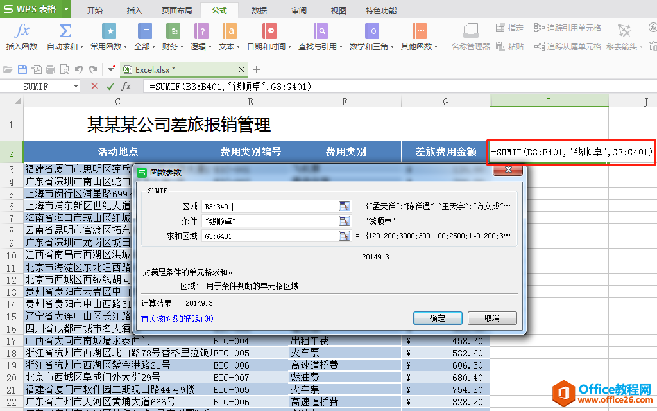
Task: Expand the 移去箭头 dropdown arrow
Action: pyautogui.click(x=641, y=46)
